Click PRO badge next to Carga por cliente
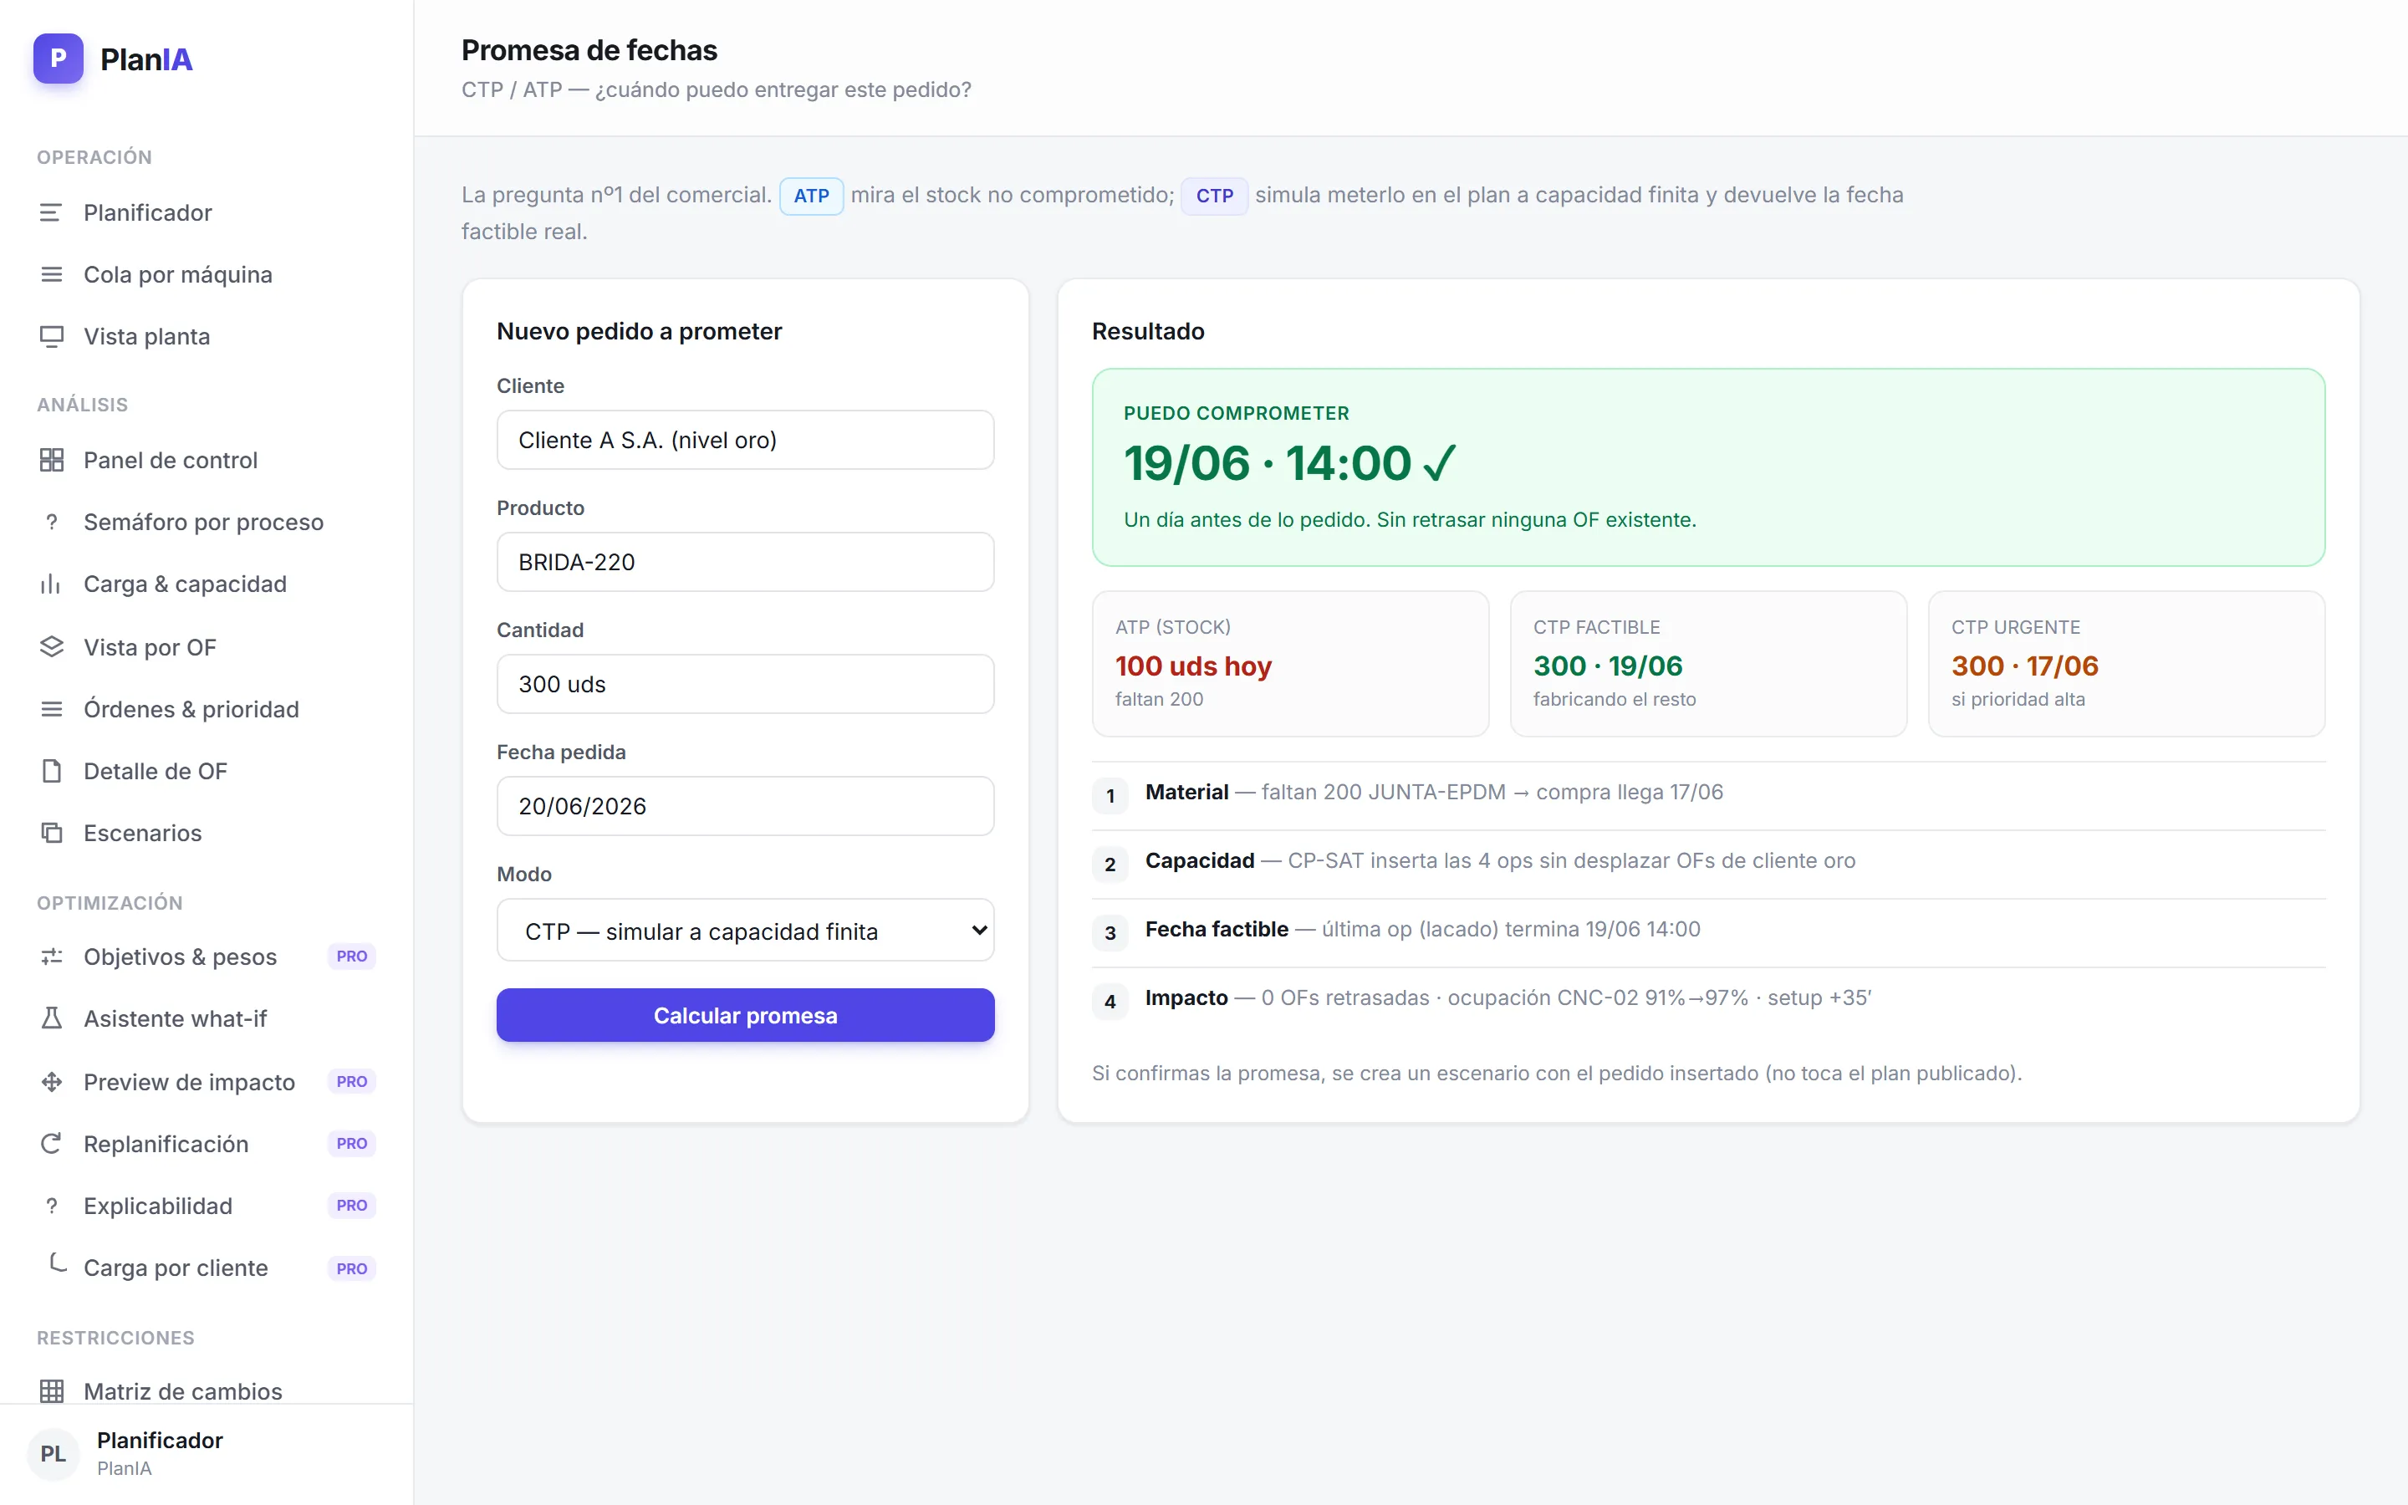The width and height of the screenshot is (2408, 1505). coord(351,1268)
